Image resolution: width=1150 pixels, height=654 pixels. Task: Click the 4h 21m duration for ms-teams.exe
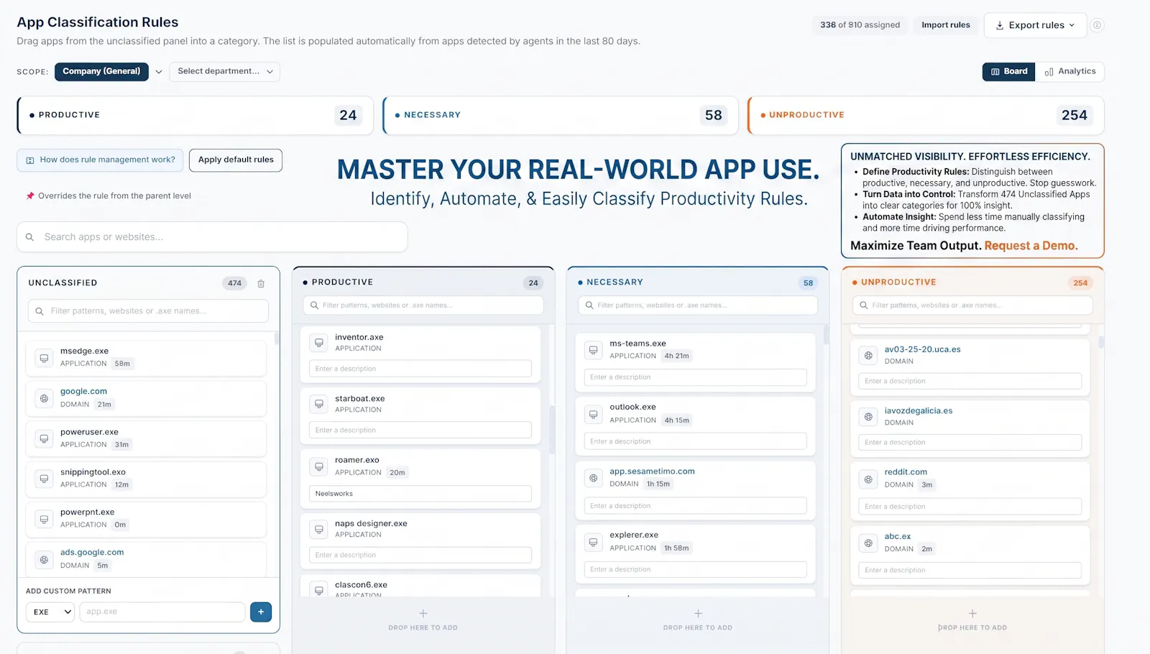676,356
